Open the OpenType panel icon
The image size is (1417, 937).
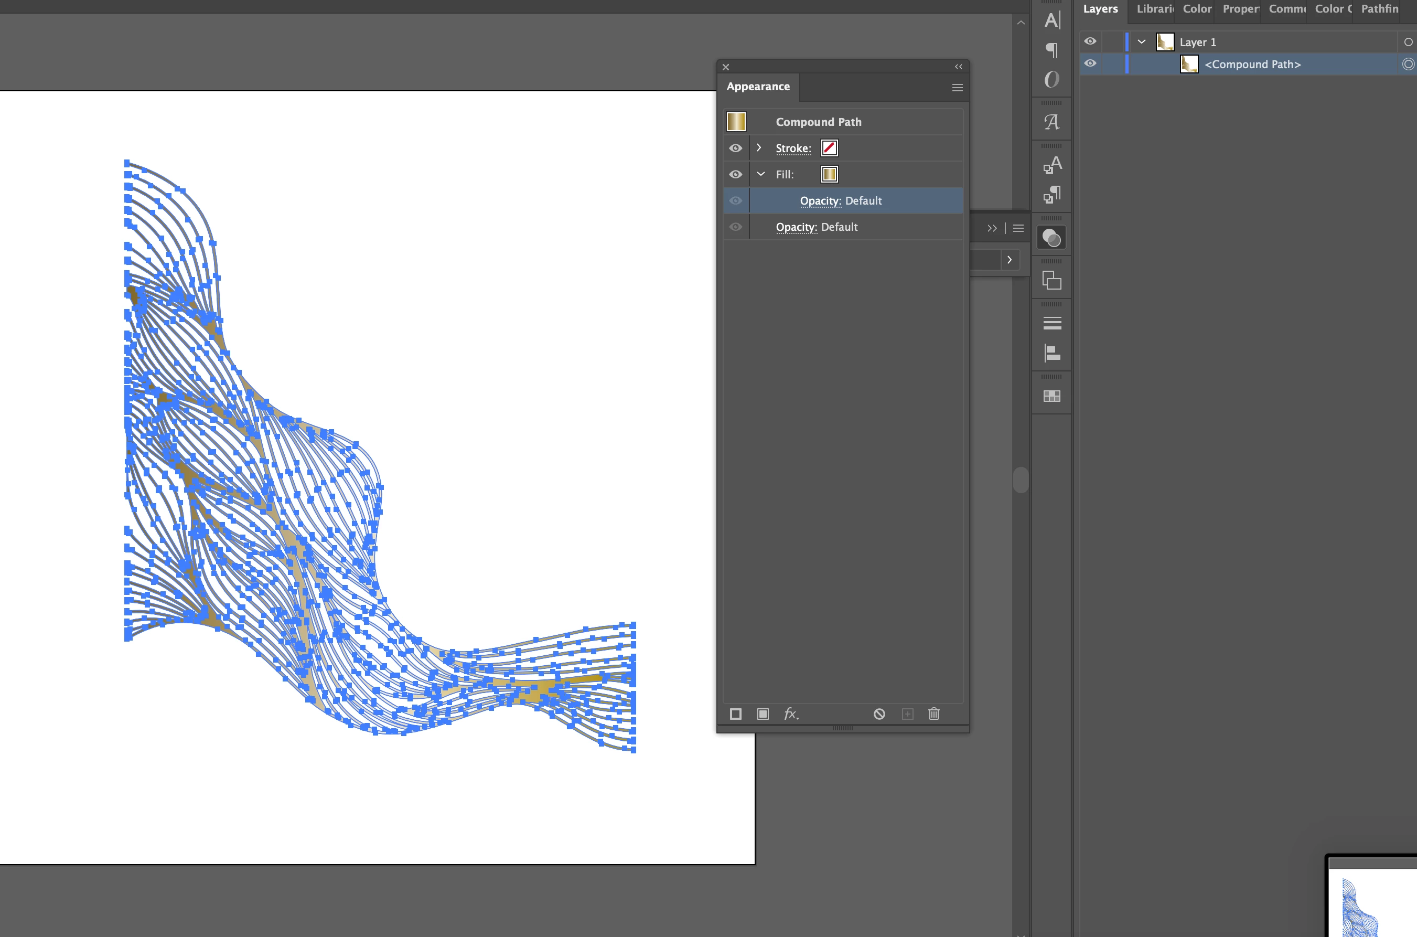[1052, 79]
